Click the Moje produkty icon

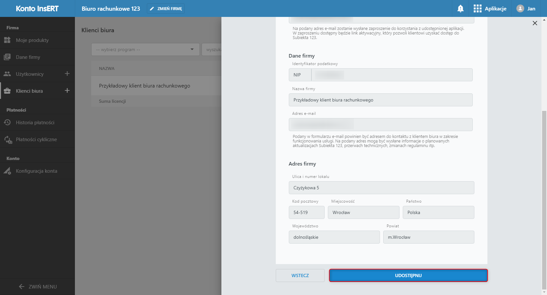[x=7, y=40]
